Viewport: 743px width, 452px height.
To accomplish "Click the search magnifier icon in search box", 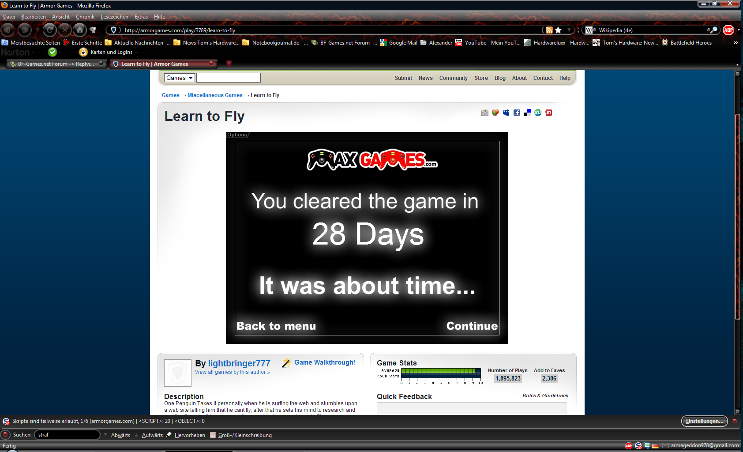I will point(713,30).
